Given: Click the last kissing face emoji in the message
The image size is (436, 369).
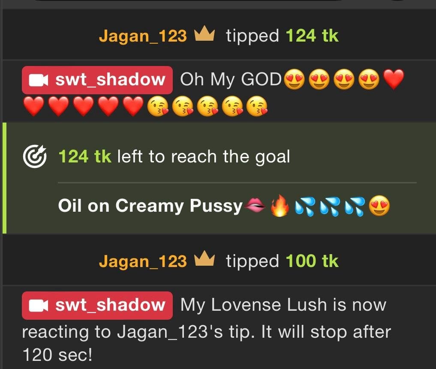Looking at the screenshot, I should (x=257, y=106).
